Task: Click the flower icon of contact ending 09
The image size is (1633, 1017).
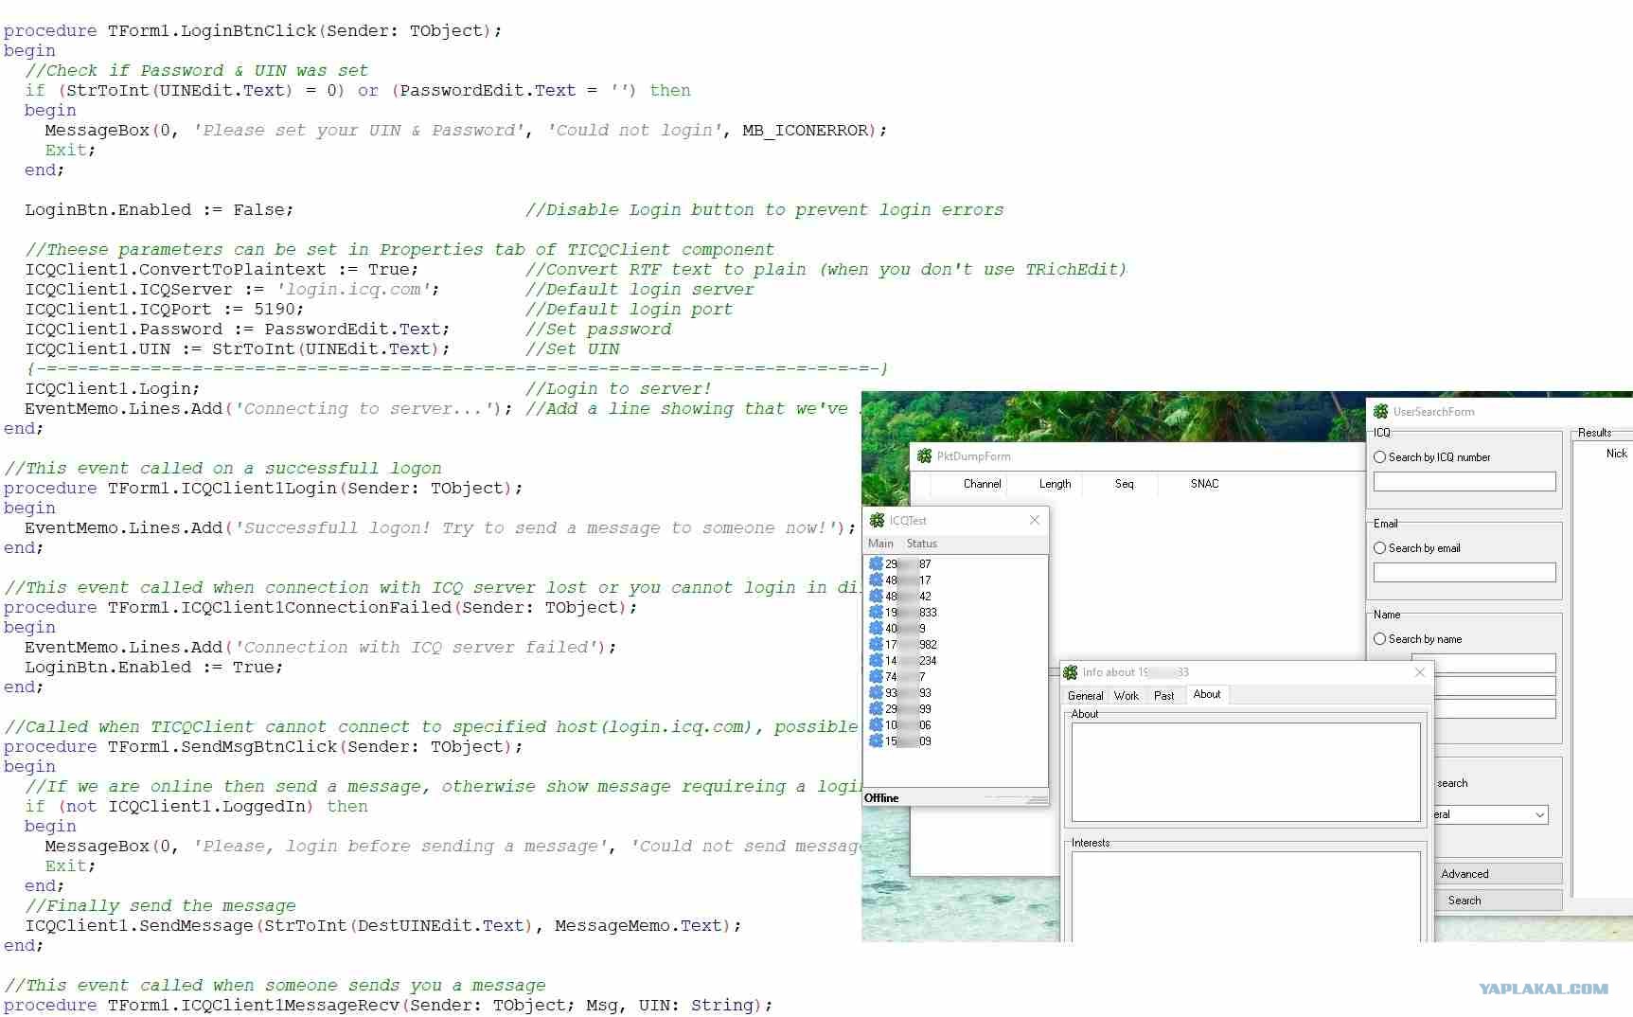Action: coord(876,740)
